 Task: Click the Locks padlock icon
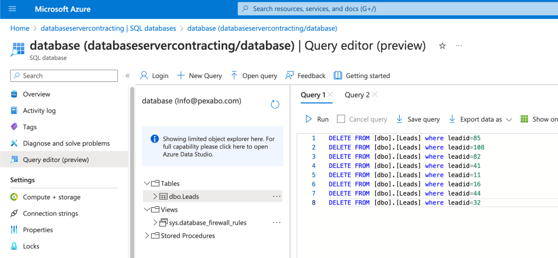coord(14,246)
